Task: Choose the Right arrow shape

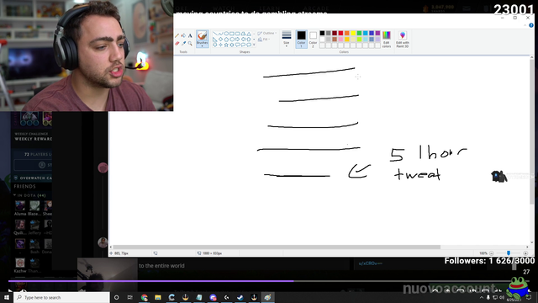Action: (237, 40)
